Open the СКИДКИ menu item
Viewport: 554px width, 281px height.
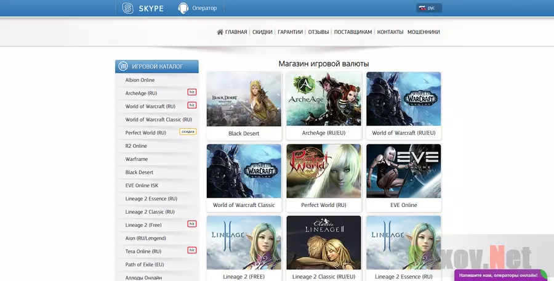pos(262,32)
